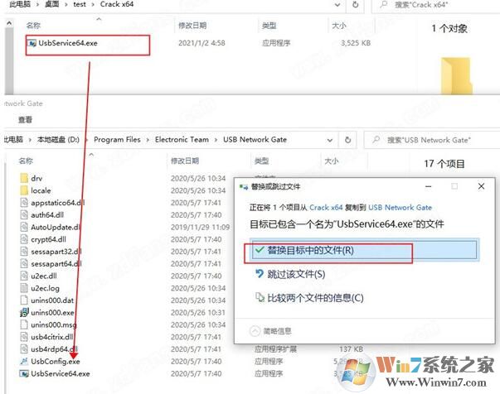
Task: Click the 3,525 KB size cell
Action: (x=356, y=43)
